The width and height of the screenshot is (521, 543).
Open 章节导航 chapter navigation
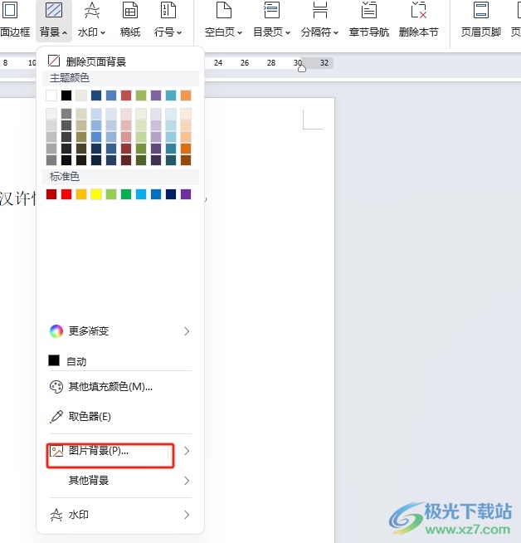(369, 19)
